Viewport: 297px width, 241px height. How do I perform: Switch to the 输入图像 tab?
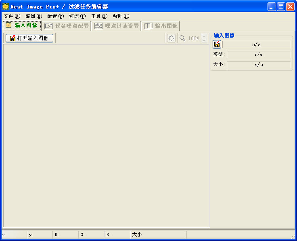(x=22, y=25)
